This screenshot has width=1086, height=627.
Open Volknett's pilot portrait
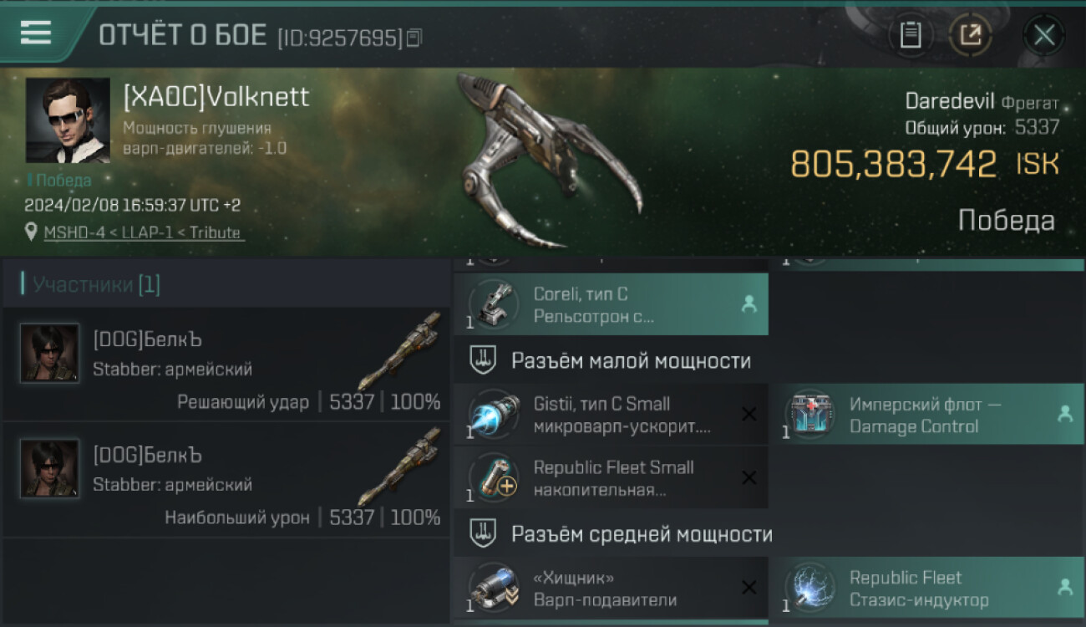(68, 120)
